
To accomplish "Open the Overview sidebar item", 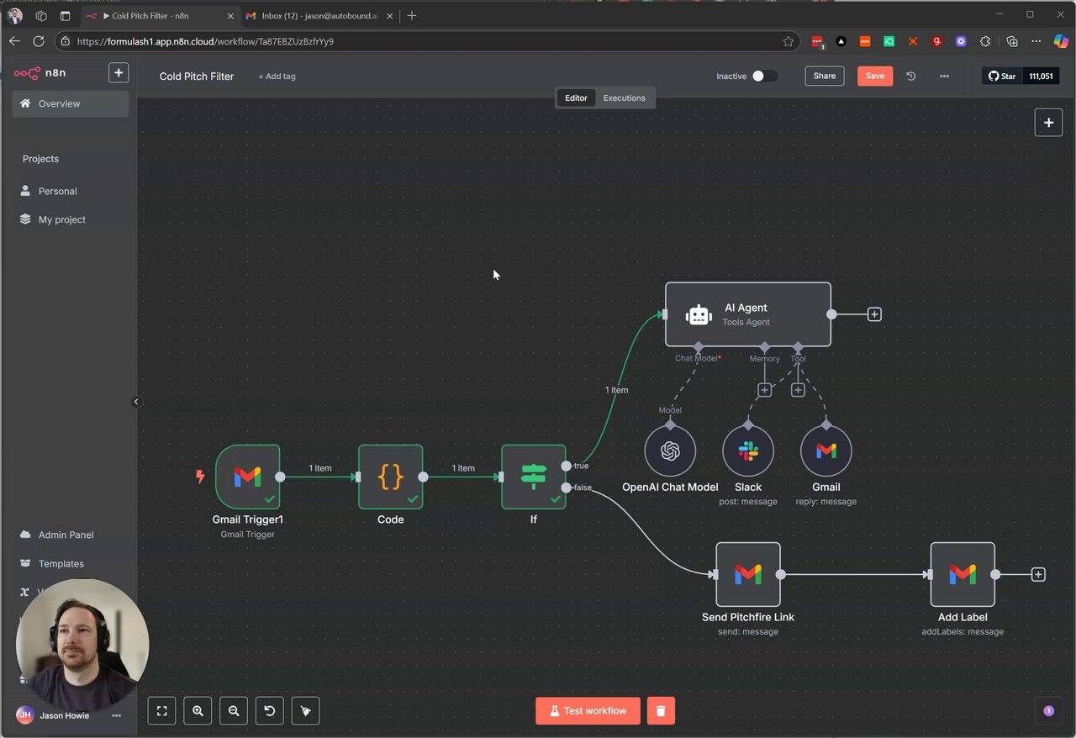I will coord(71,103).
